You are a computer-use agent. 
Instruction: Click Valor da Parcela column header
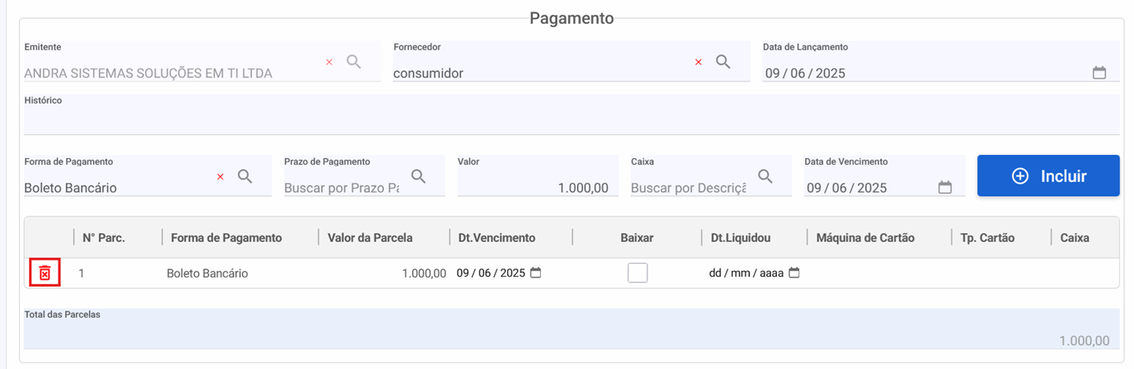coord(370,237)
